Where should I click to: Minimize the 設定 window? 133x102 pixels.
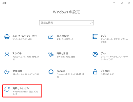click(x=114, y=3)
